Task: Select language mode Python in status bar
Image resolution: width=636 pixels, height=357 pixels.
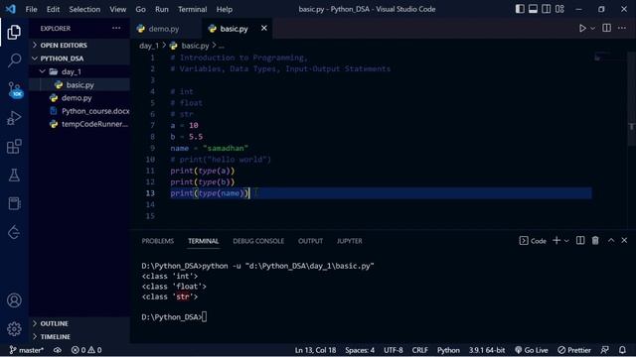Action: click(448, 350)
